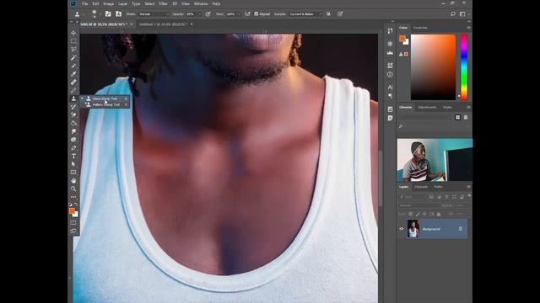Open the Help menu
This screenshot has width=540, height=303.
click(216, 3)
